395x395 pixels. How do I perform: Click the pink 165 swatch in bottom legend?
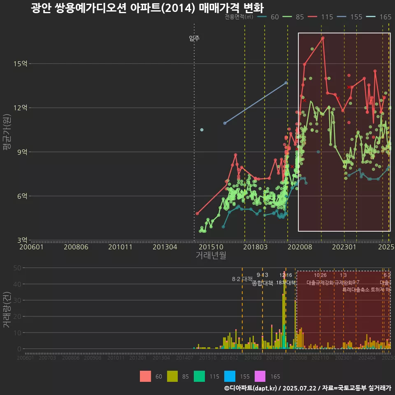pyautogui.click(x=260, y=376)
